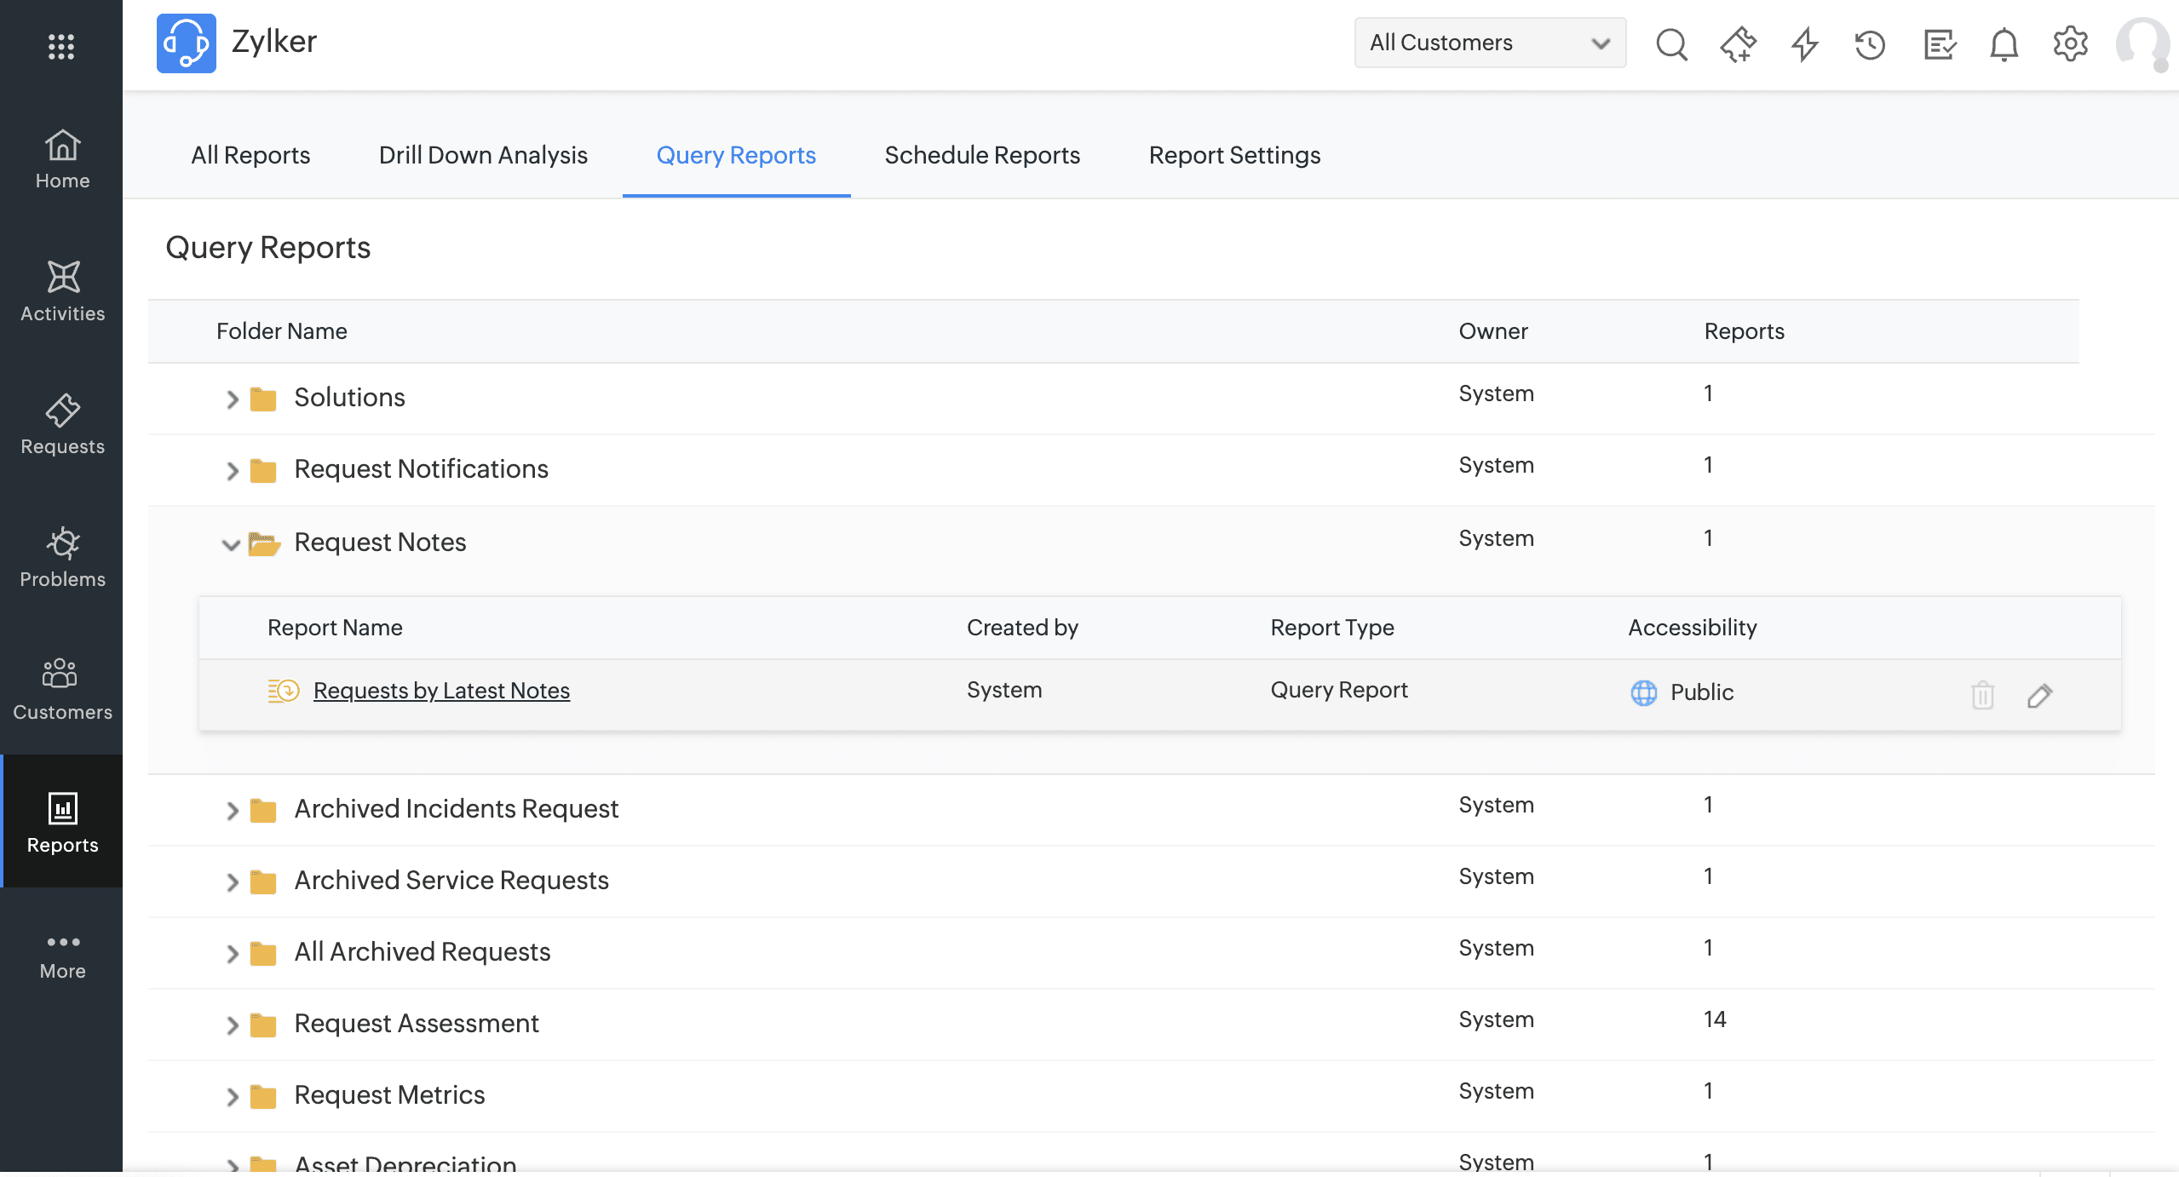
Task: Open the All Customers dropdown
Action: [x=1489, y=43]
